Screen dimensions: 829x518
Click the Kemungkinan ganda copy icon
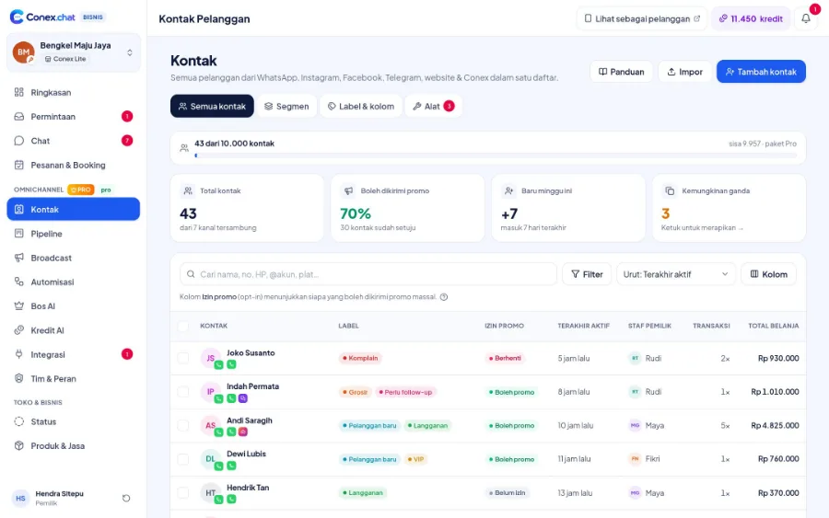point(670,190)
